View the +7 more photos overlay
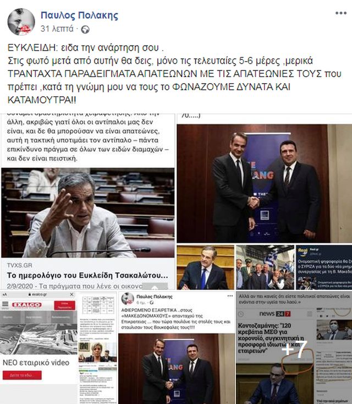 tap(294, 347)
